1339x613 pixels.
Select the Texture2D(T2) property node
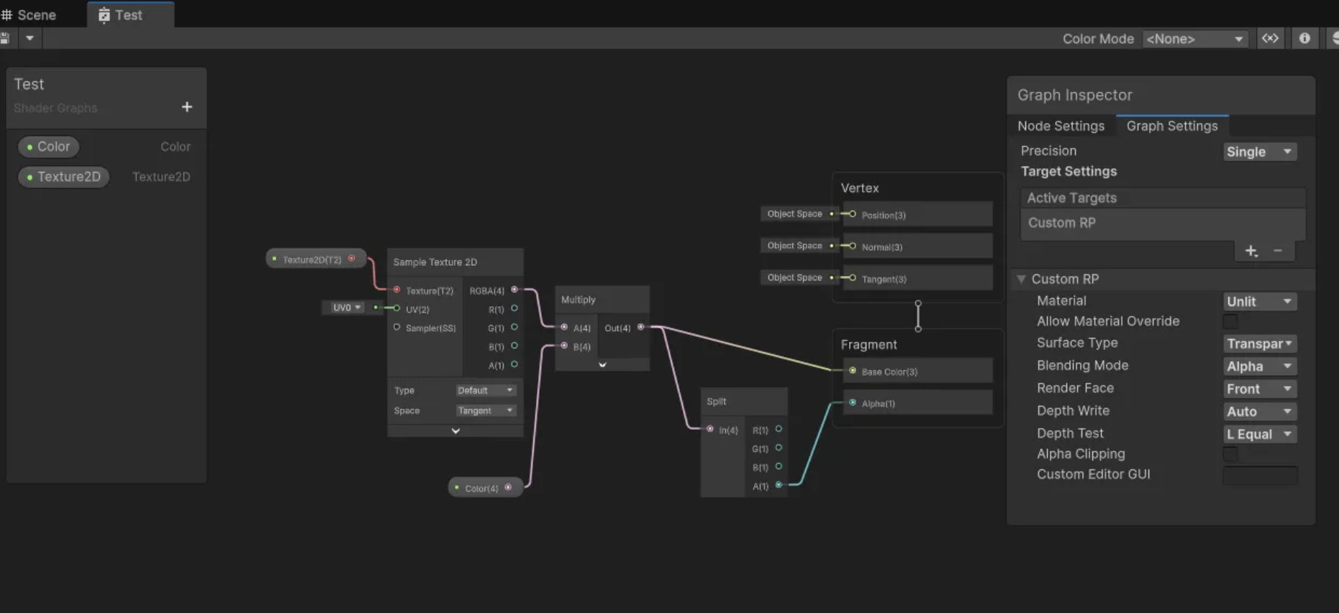(316, 259)
